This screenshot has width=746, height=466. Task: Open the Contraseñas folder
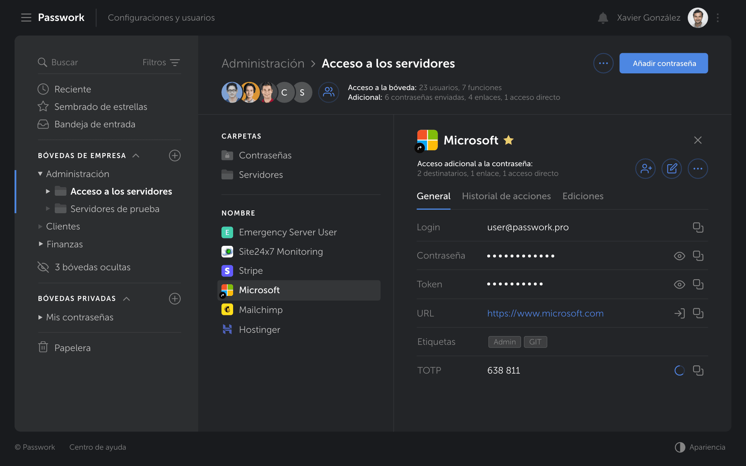tap(257, 155)
